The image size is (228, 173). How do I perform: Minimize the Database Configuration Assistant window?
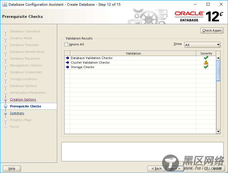[195, 4]
